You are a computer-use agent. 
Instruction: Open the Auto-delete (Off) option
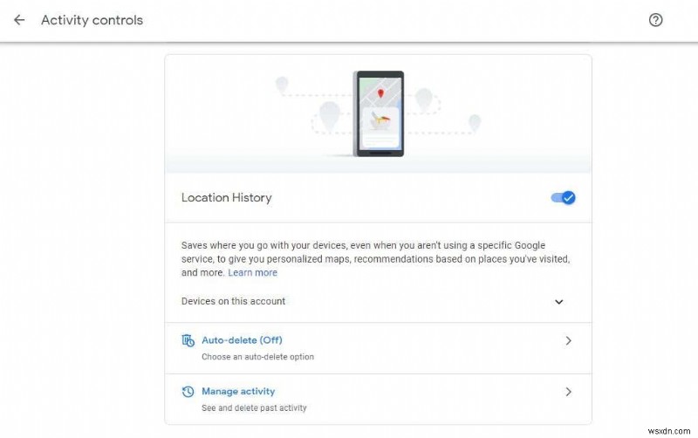coord(242,340)
